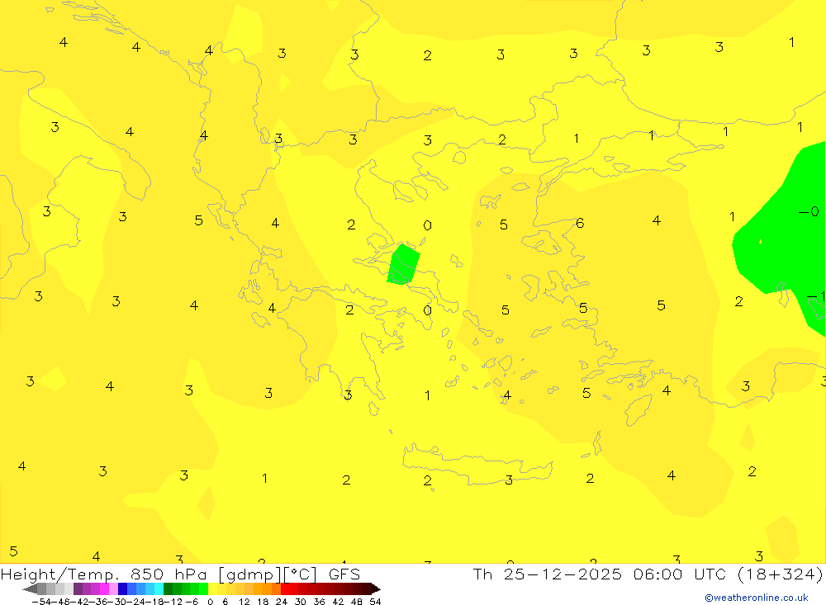Viewport: 826px width, 605px height.
Task: Click the cyan swatch in color scale
Action: 159,588
